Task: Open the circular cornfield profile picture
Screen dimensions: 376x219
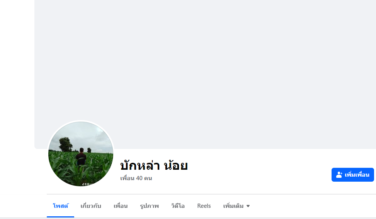Action: [81, 154]
